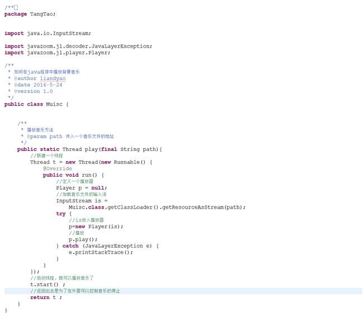The width and height of the screenshot is (364, 317).
Task: Click the return t statement
Action: (46, 297)
